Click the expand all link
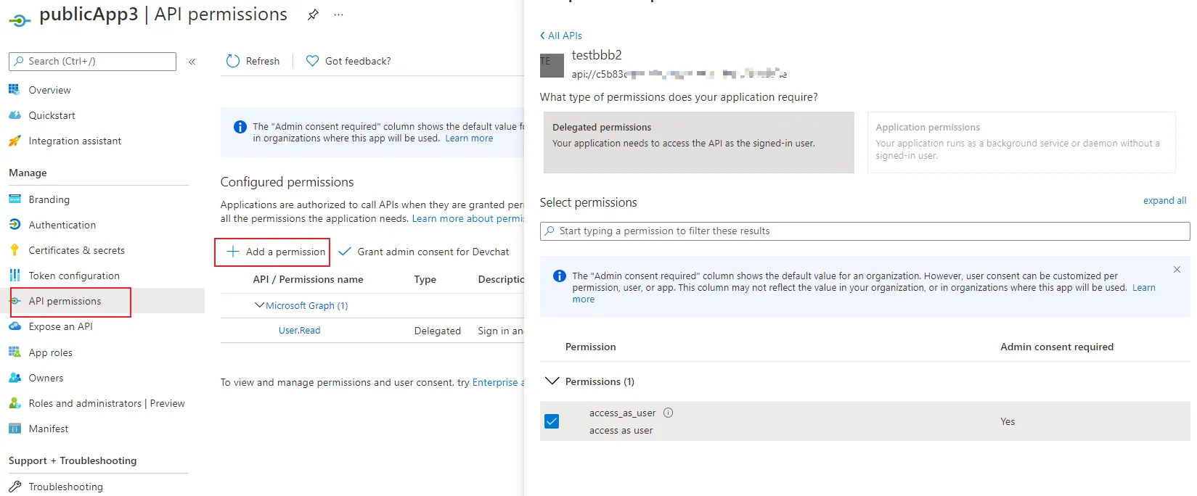The image size is (1197, 496). [x=1164, y=201]
